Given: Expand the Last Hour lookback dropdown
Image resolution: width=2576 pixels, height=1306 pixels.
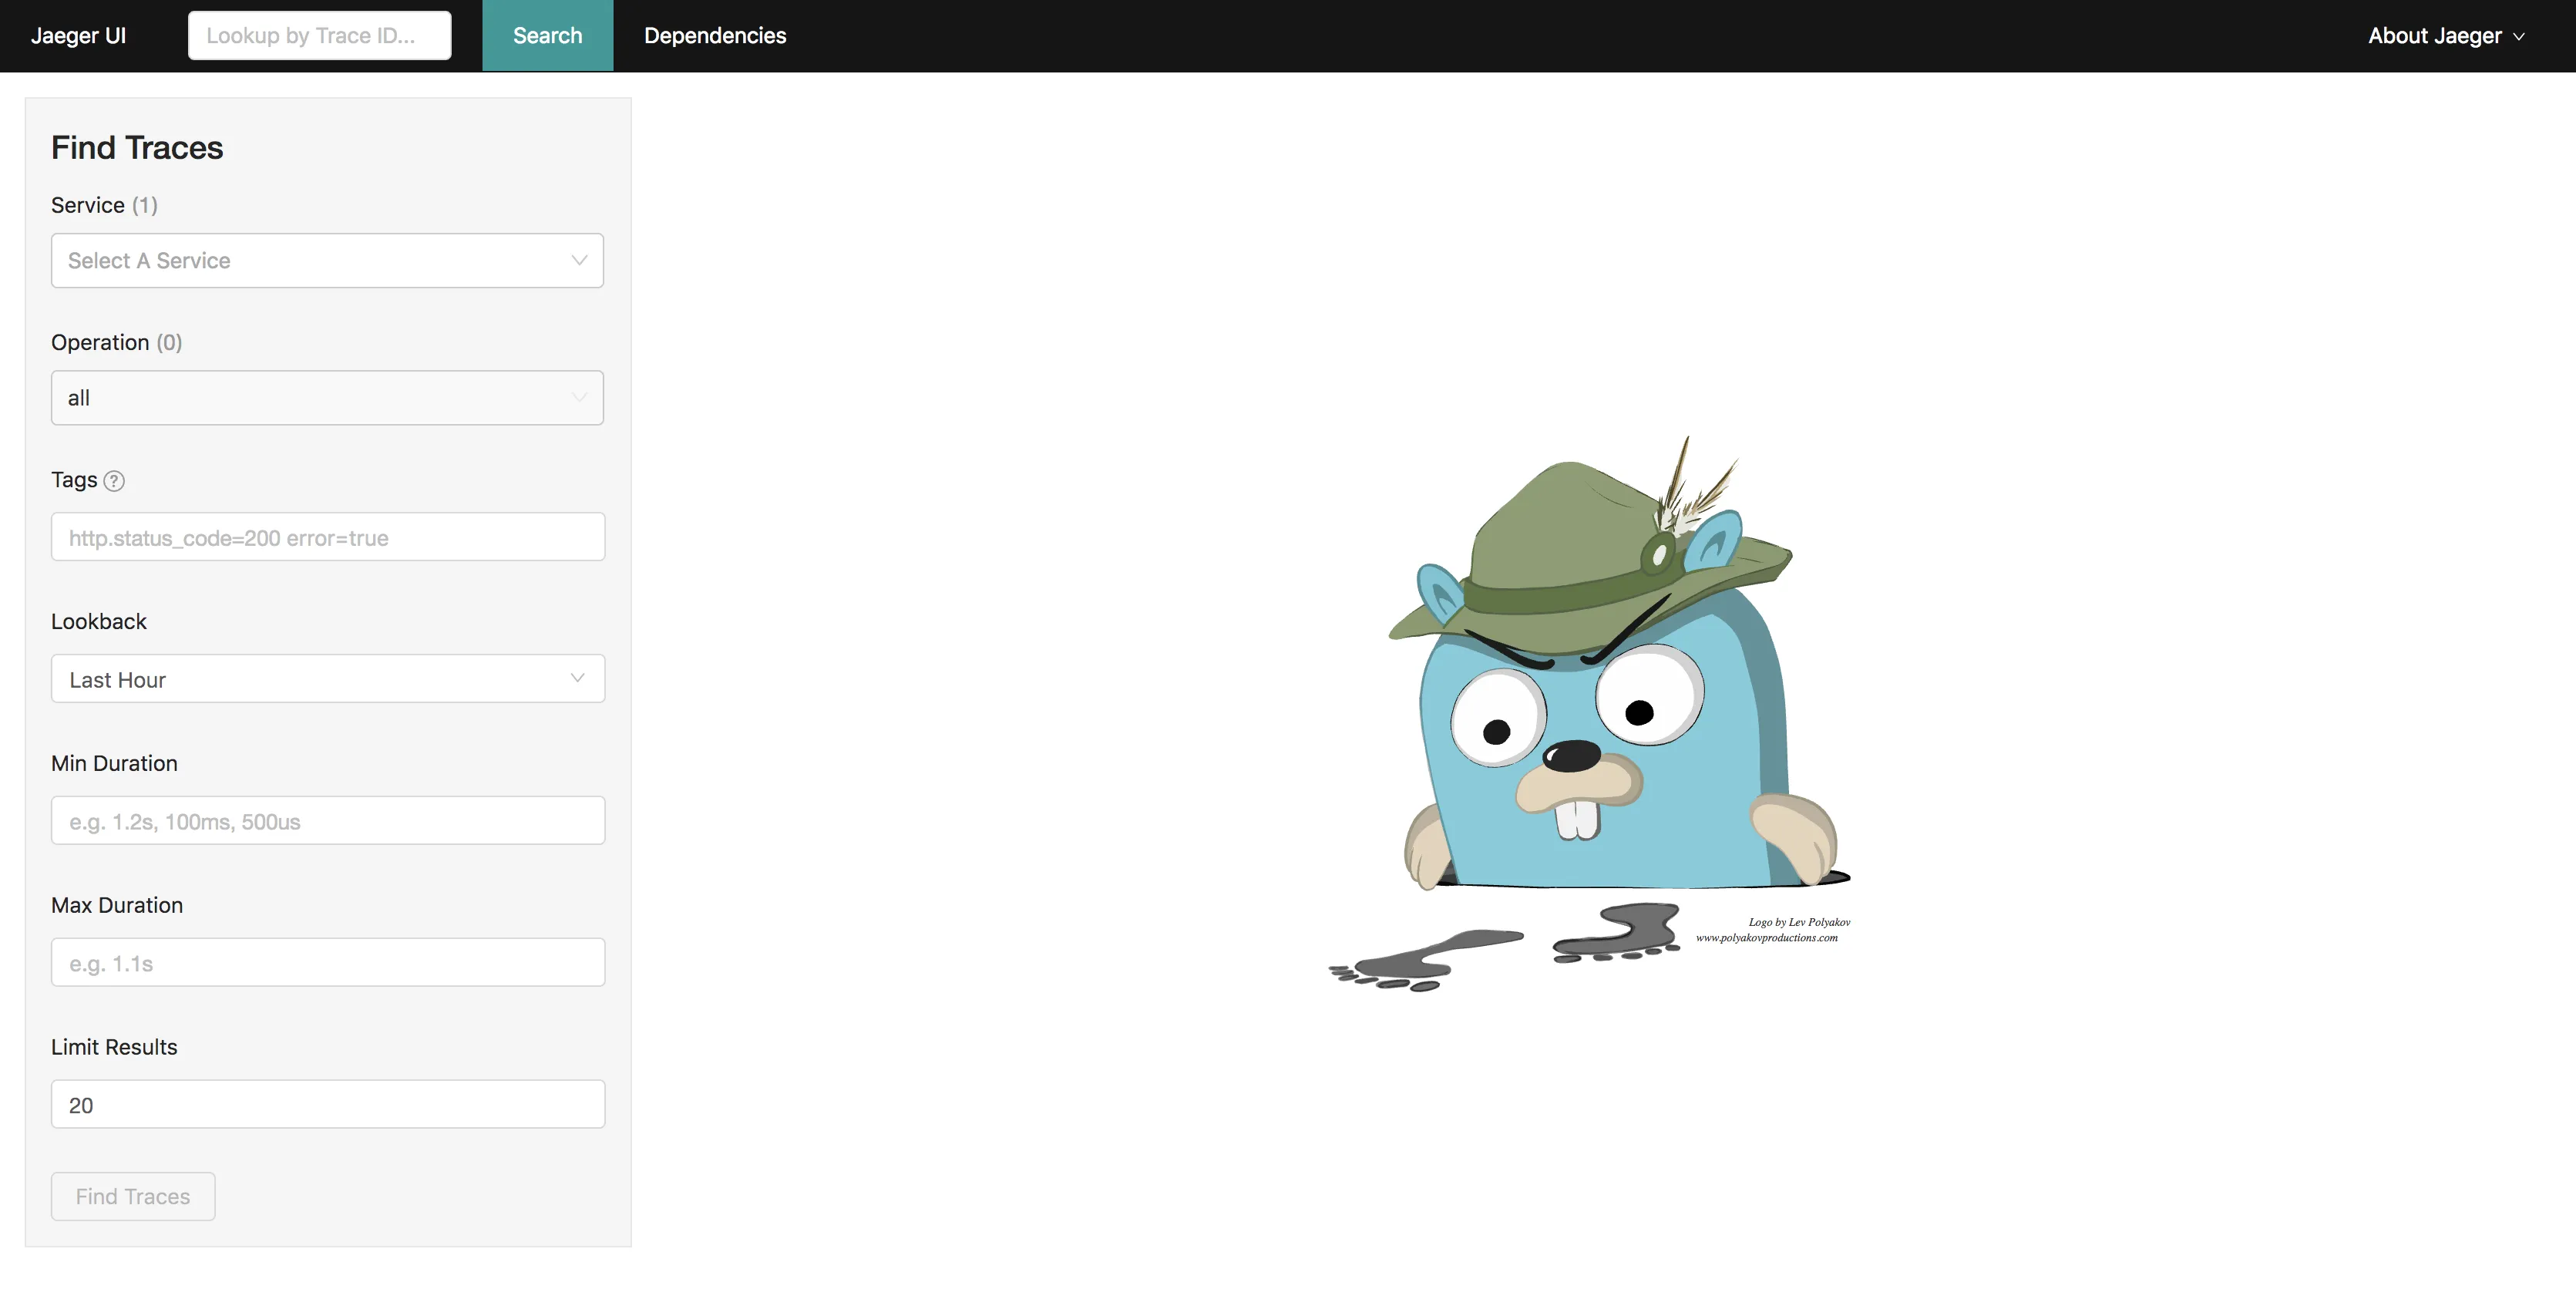Looking at the screenshot, I should click(327, 679).
